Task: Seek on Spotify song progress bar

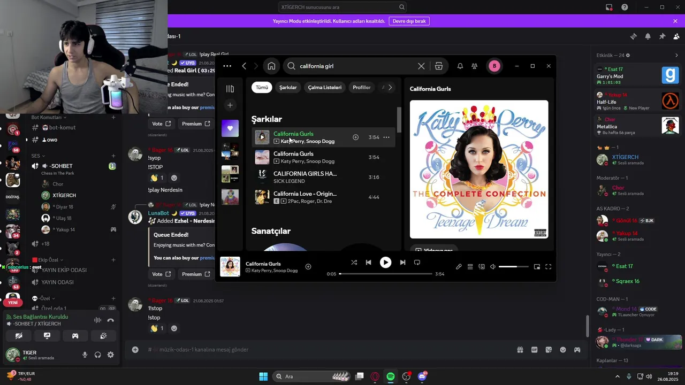Action: 385,274
